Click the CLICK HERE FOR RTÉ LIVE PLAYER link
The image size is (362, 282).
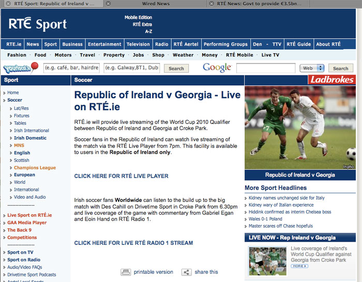click(121, 176)
